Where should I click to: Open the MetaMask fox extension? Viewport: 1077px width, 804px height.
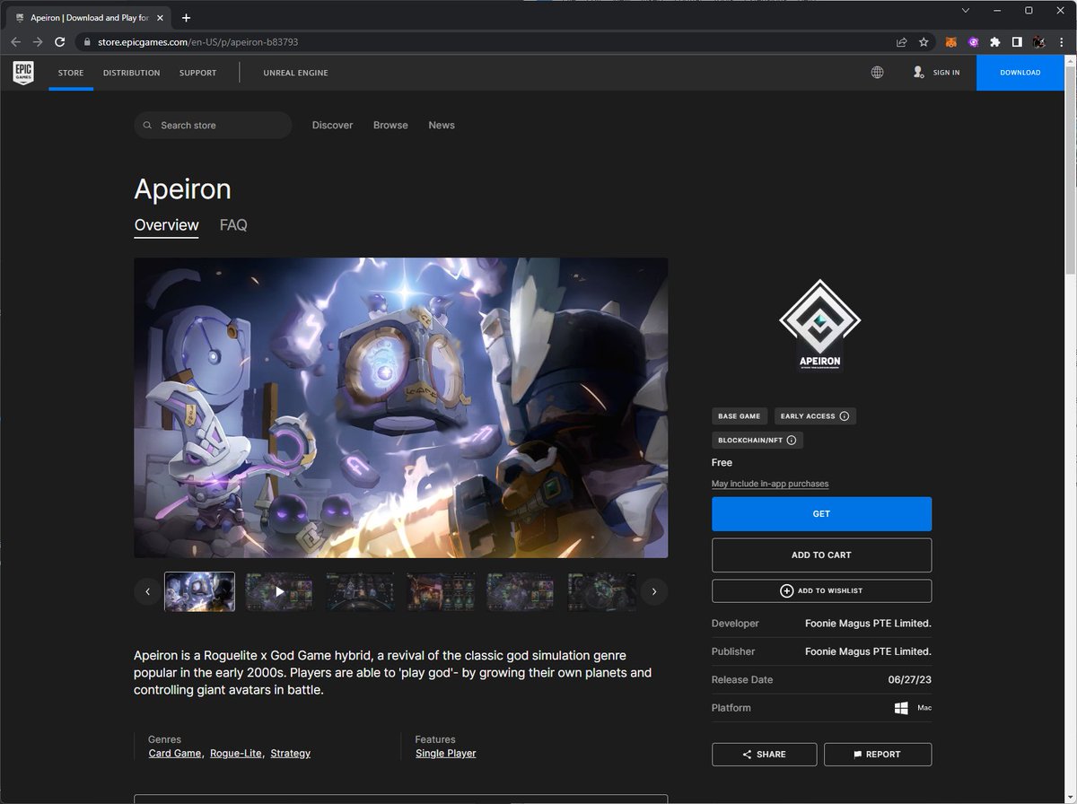[x=950, y=42]
